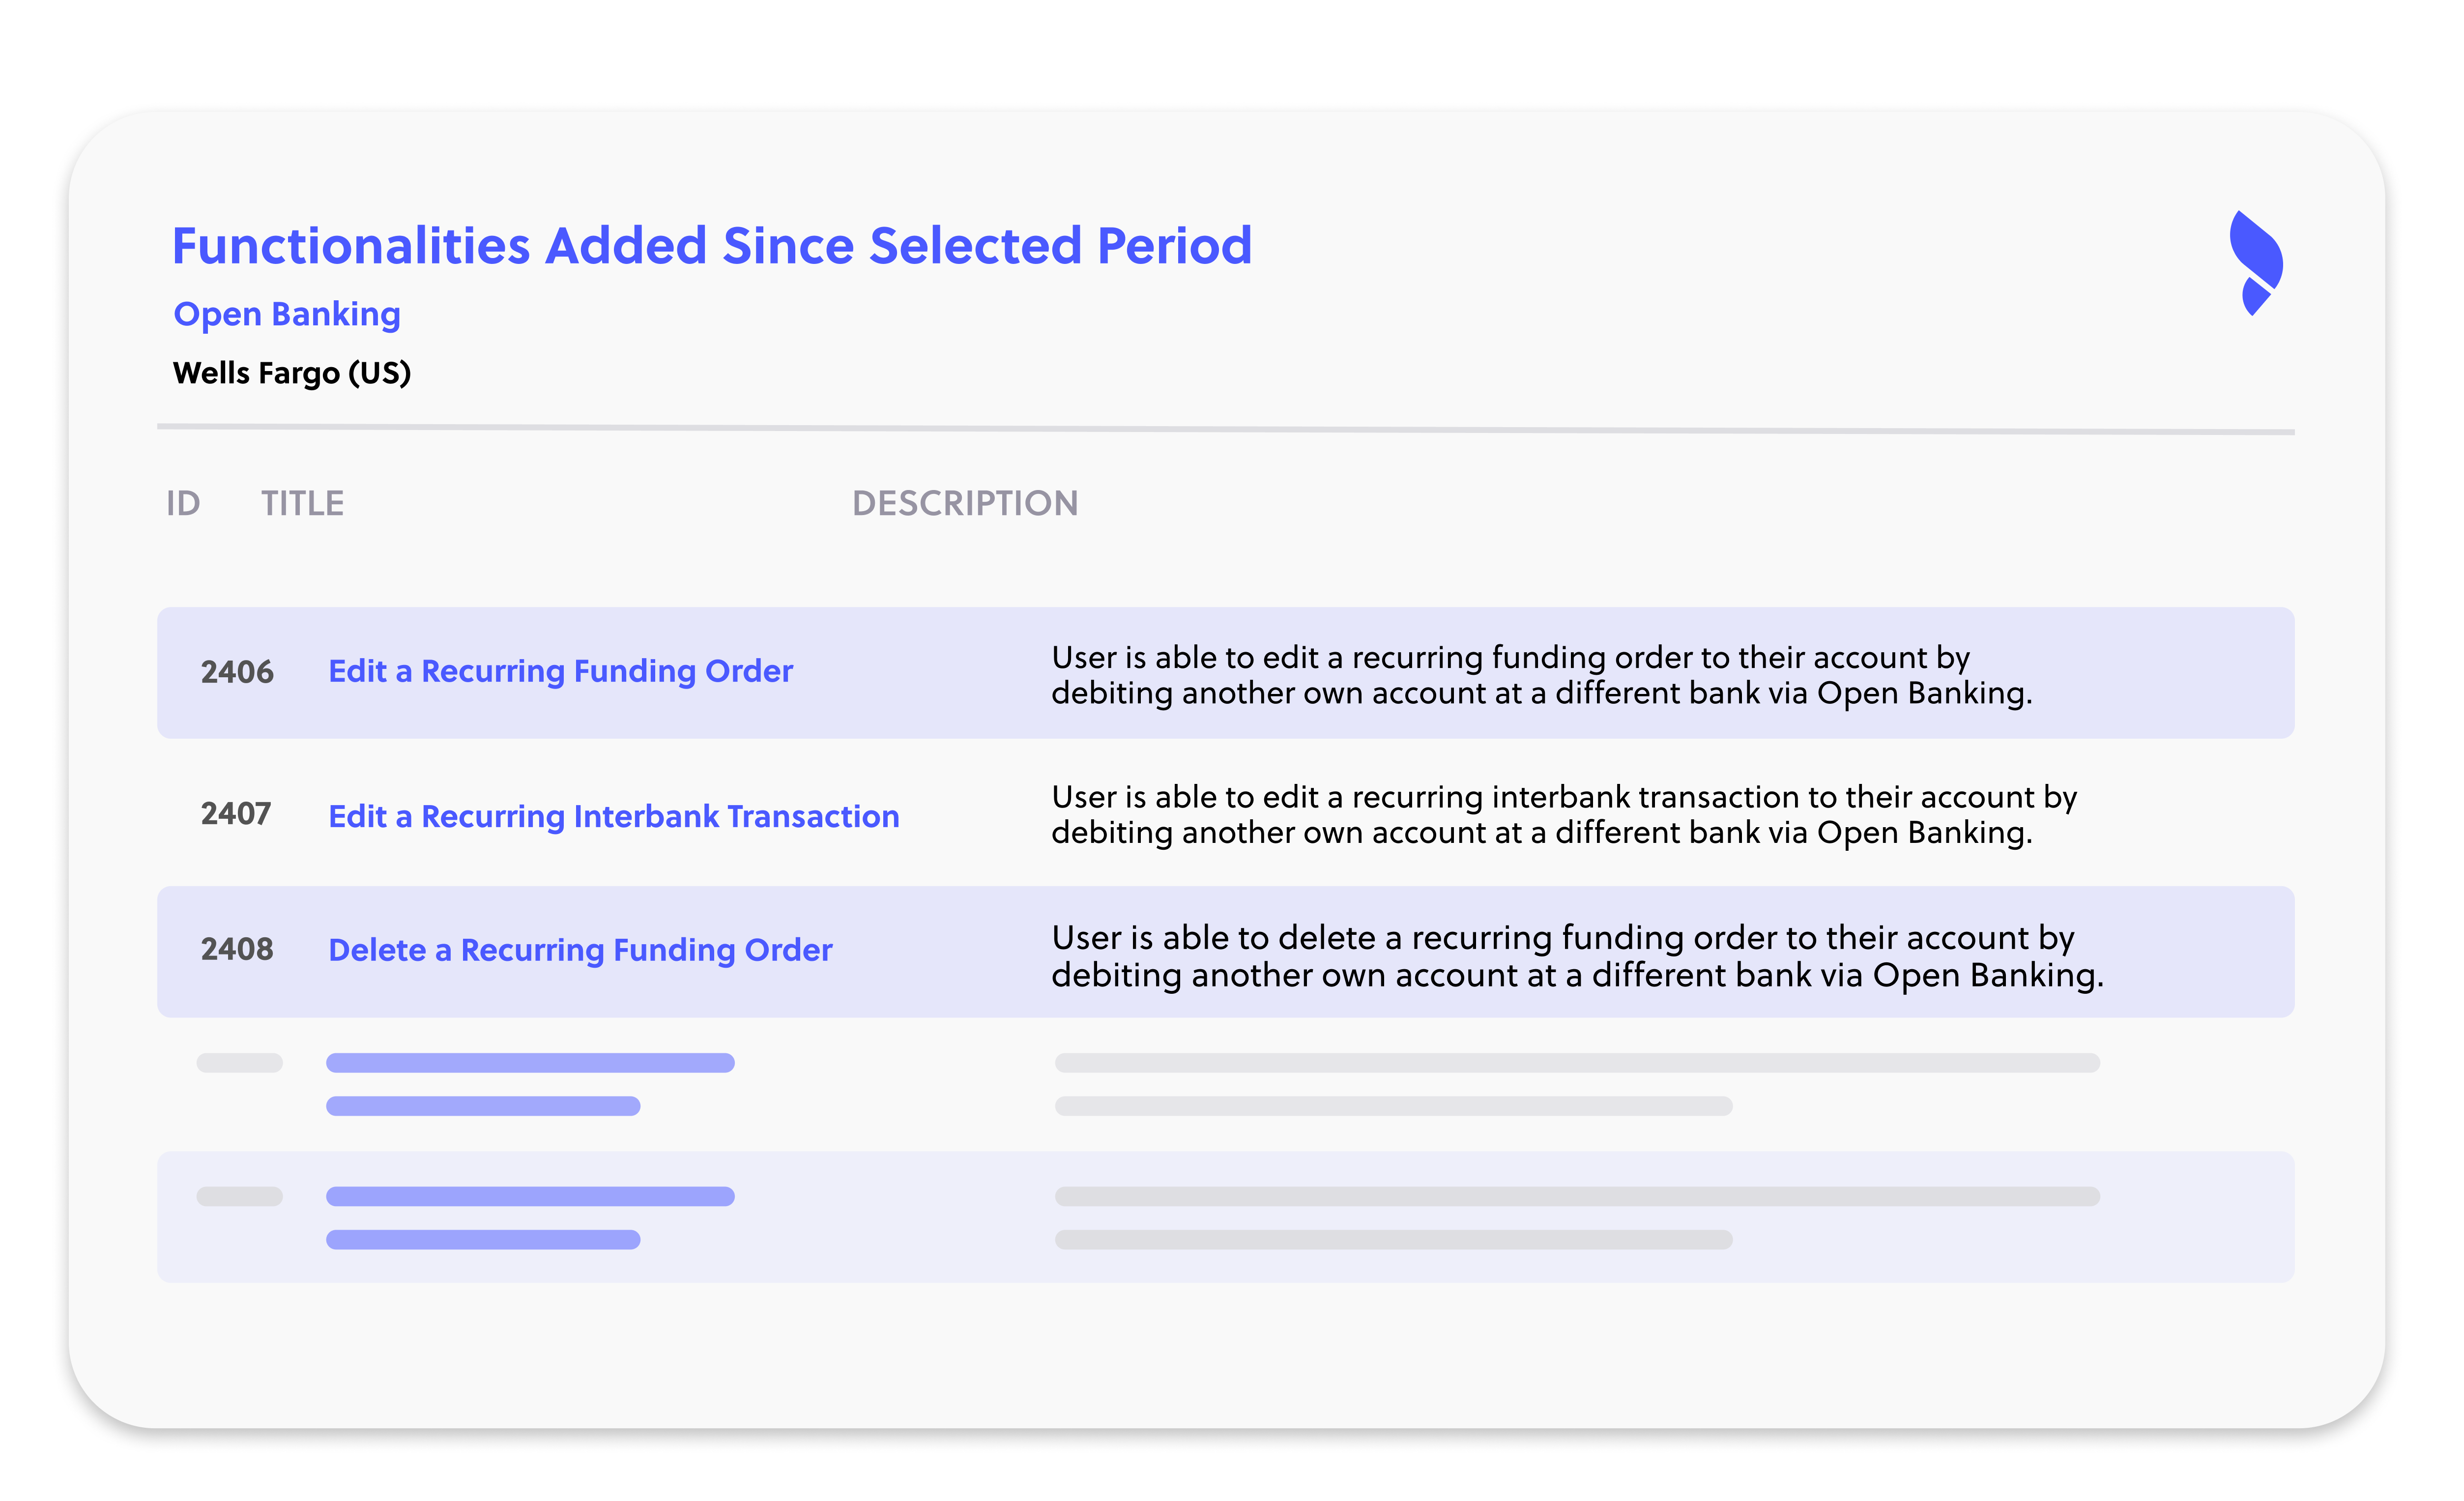Select the ID 2408 cell
Viewport: 2464px width, 1501px height.
click(x=237, y=949)
